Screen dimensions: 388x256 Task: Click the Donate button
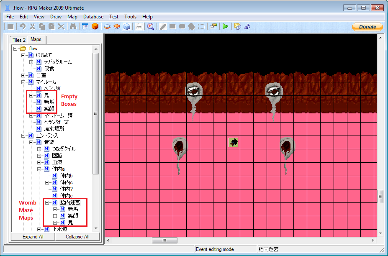(x=367, y=27)
